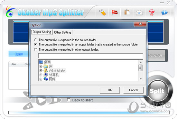Select 桌面 in the folder tree
The height and width of the screenshot is (119, 177).
(x=47, y=62)
